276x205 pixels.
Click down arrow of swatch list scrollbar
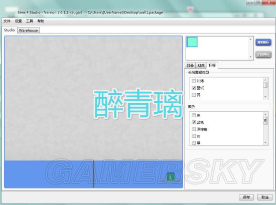(250, 57)
